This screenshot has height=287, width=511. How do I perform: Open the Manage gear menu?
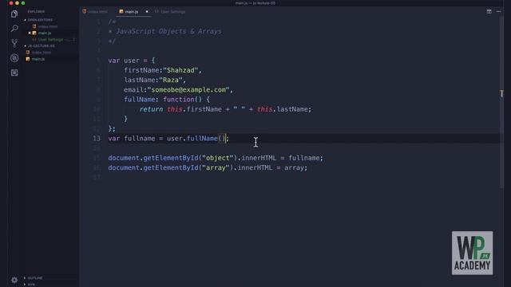tap(14, 280)
